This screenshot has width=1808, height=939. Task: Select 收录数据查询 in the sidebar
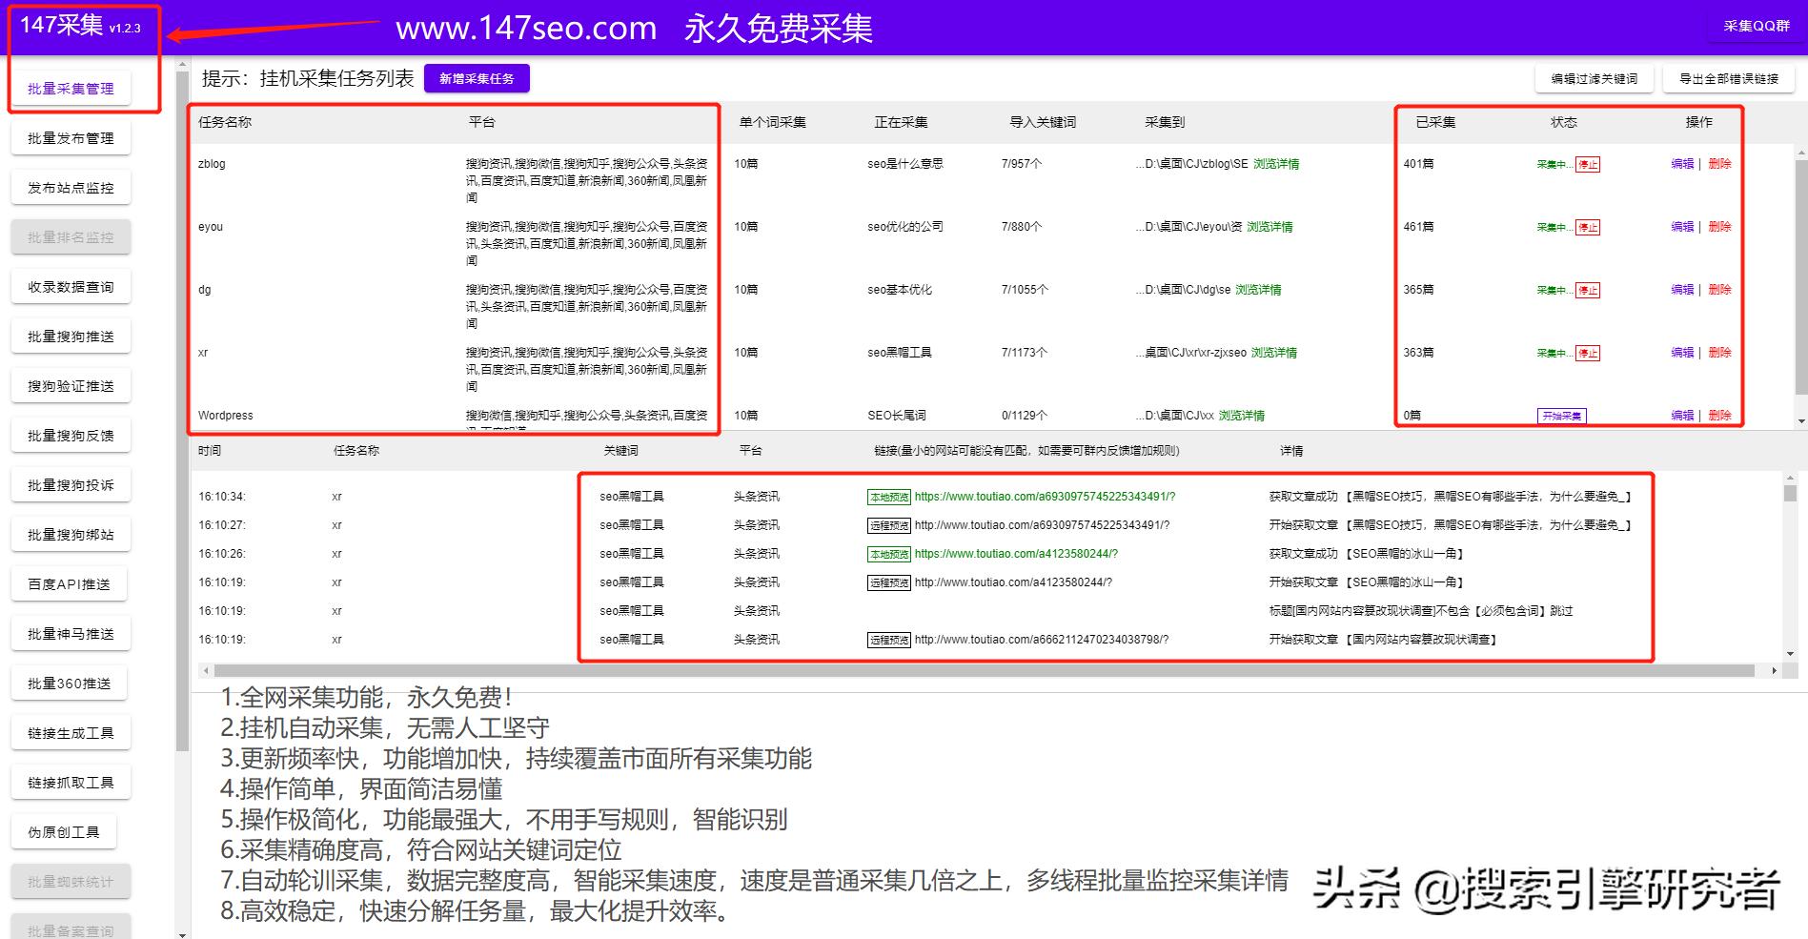(71, 286)
